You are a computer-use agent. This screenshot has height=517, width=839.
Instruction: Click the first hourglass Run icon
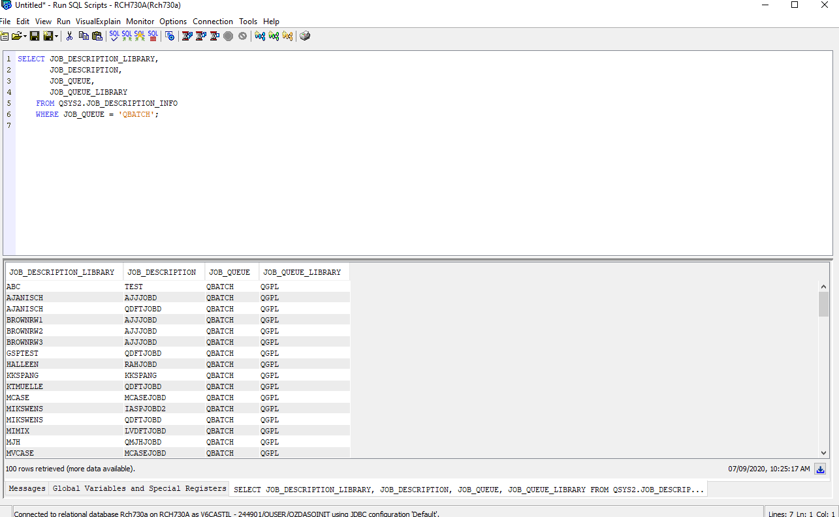[187, 36]
